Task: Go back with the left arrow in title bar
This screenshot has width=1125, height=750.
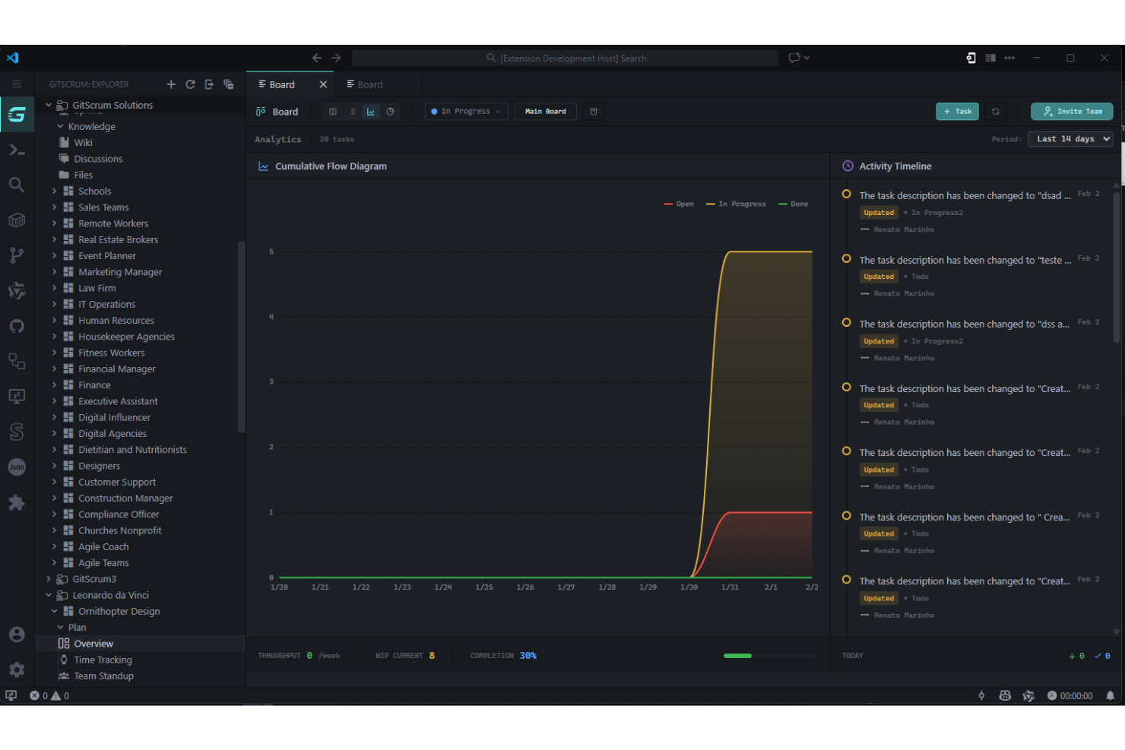Action: click(x=317, y=58)
